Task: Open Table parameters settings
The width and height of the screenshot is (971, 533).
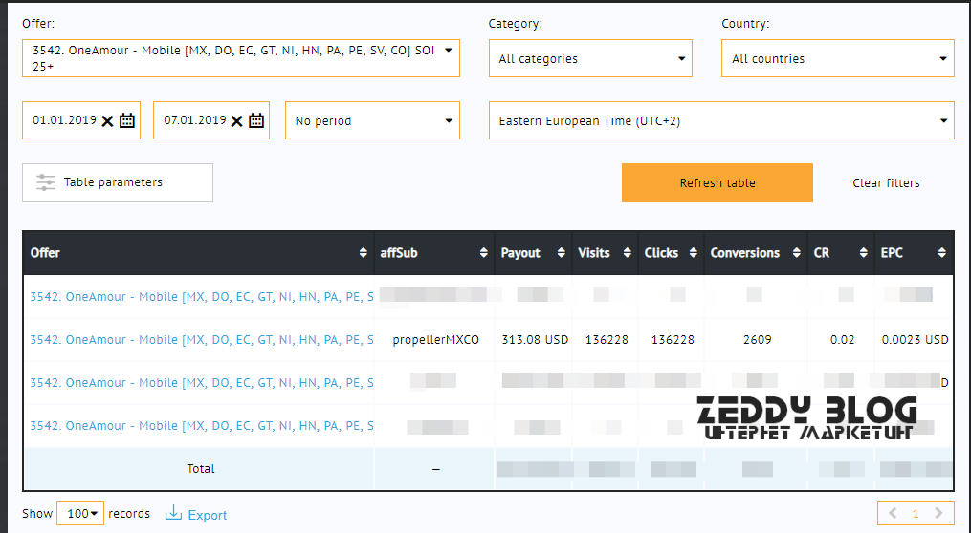Action: 117,182
